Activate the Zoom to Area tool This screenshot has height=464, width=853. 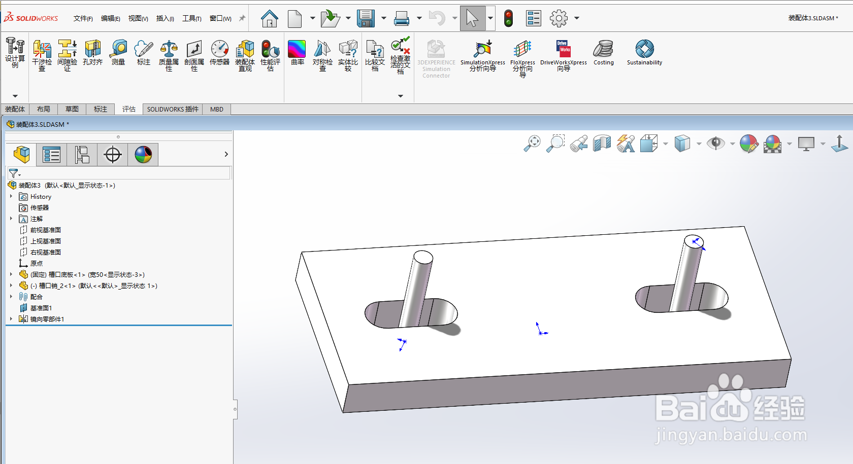pos(555,144)
